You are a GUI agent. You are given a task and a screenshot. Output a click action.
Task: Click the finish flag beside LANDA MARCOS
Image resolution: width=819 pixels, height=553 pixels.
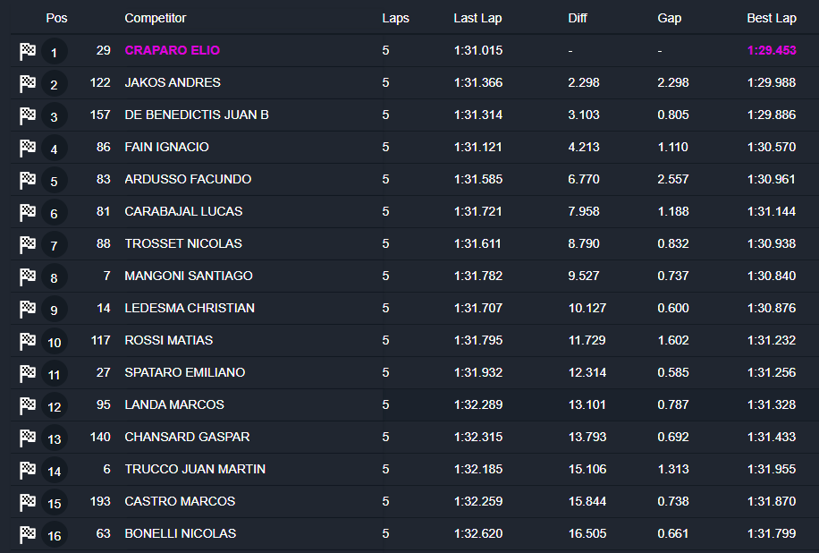pos(28,405)
